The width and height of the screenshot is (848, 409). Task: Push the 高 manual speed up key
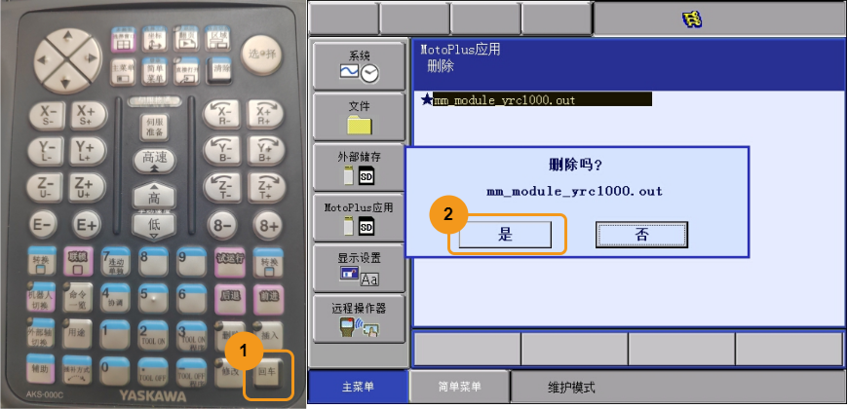pyautogui.click(x=154, y=196)
